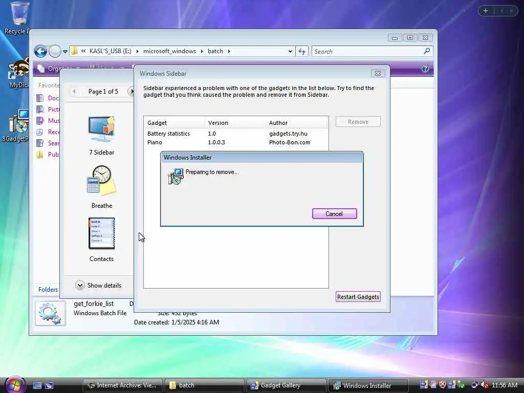This screenshot has height=393, width=524.
Task: Click microsoft_windows in the address path
Action: point(169,51)
